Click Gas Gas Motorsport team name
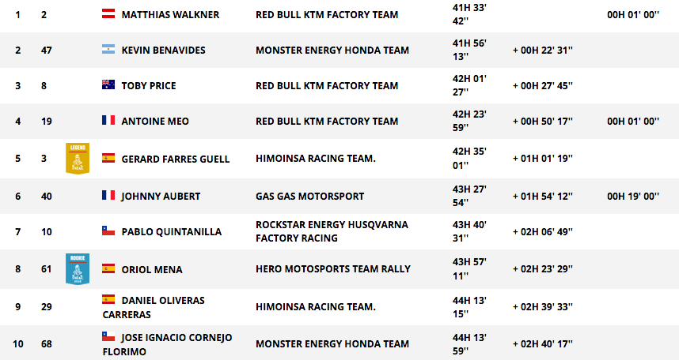Image resolution: width=679 pixels, height=360 pixels. (x=309, y=197)
